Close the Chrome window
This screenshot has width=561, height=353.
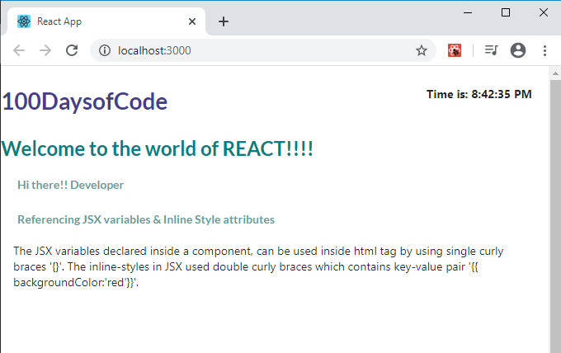pos(544,12)
